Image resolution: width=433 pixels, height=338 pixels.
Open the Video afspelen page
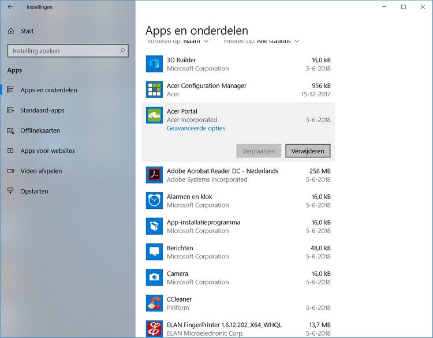(41, 171)
